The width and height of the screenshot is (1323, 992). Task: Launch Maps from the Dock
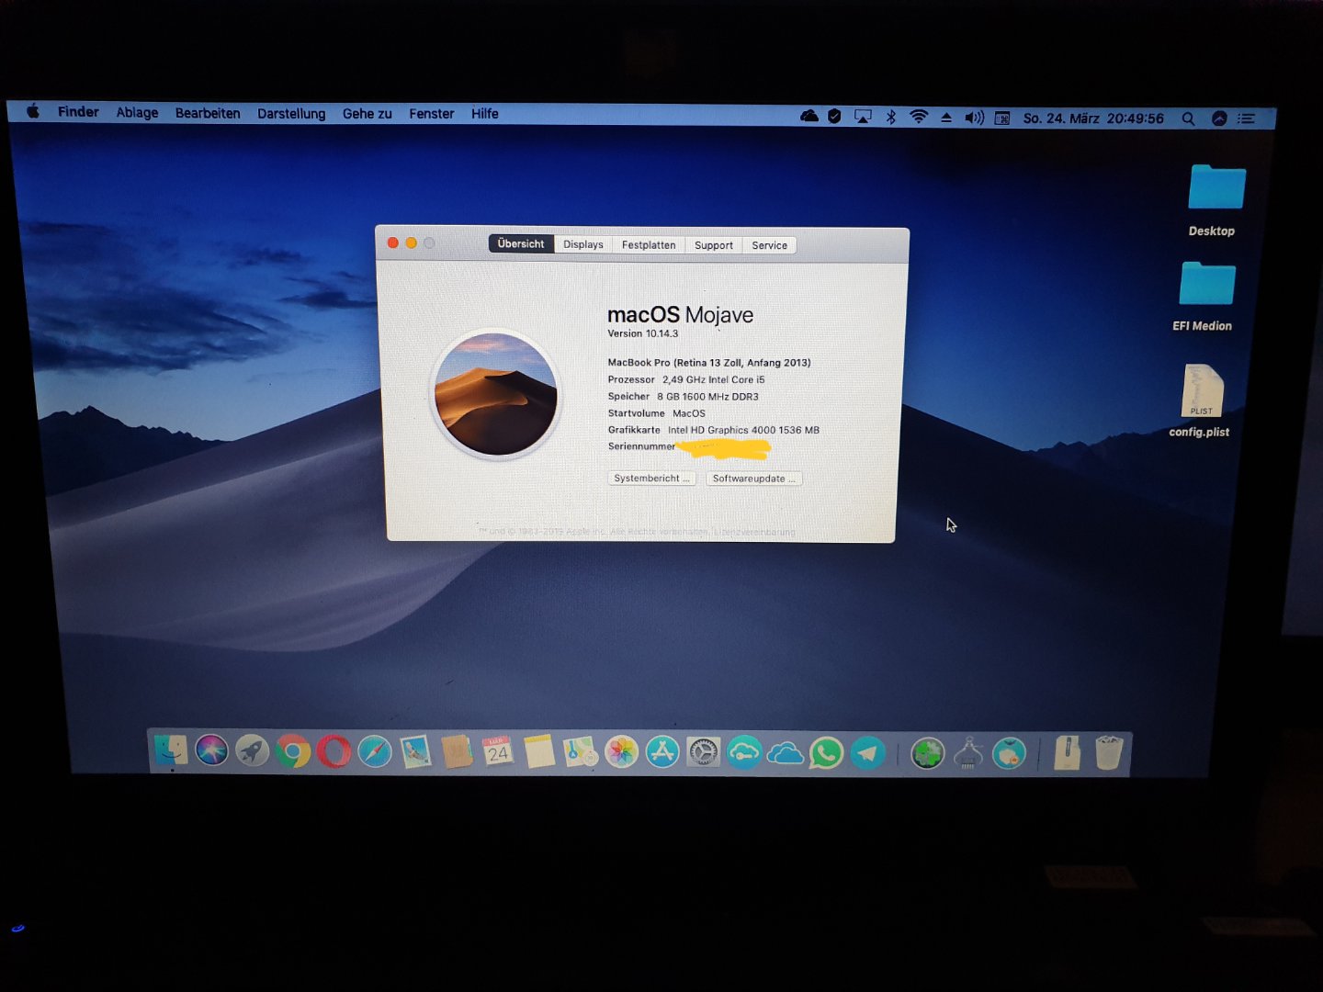click(580, 751)
